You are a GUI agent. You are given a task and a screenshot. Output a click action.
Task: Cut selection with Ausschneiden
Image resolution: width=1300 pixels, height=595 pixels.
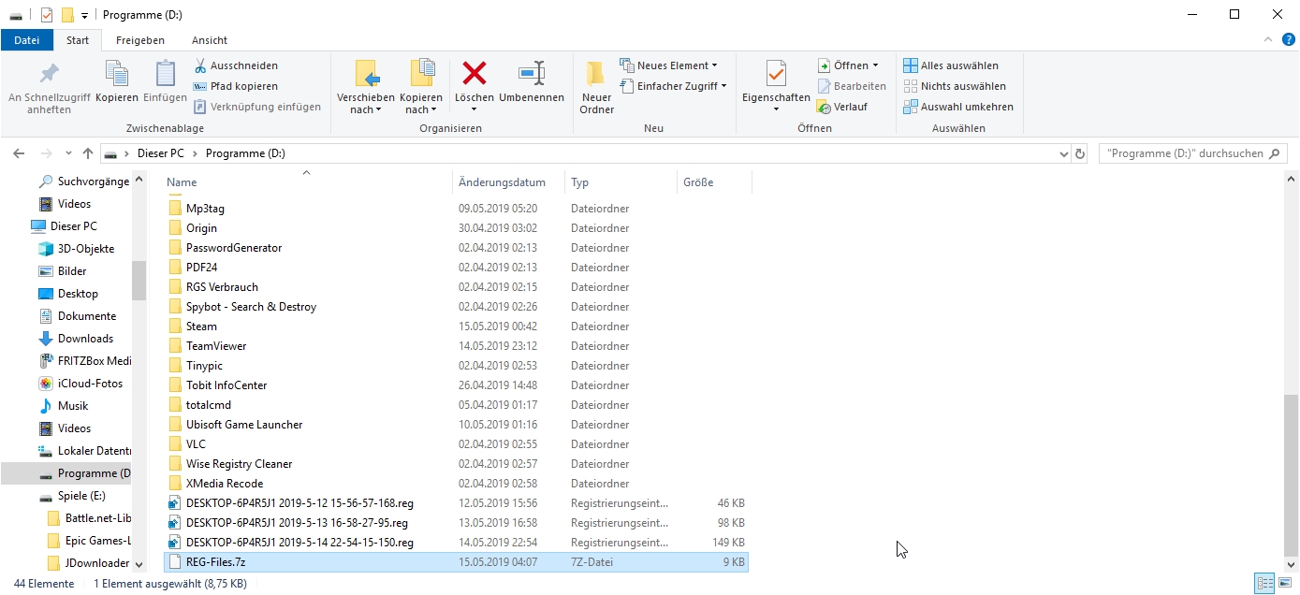point(236,65)
